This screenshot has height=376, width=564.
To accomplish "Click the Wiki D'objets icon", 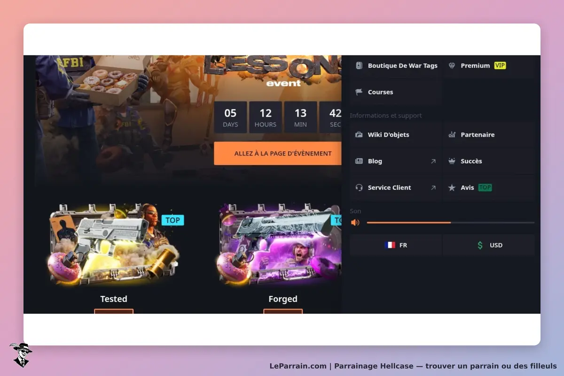I will [x=359, y=134].
